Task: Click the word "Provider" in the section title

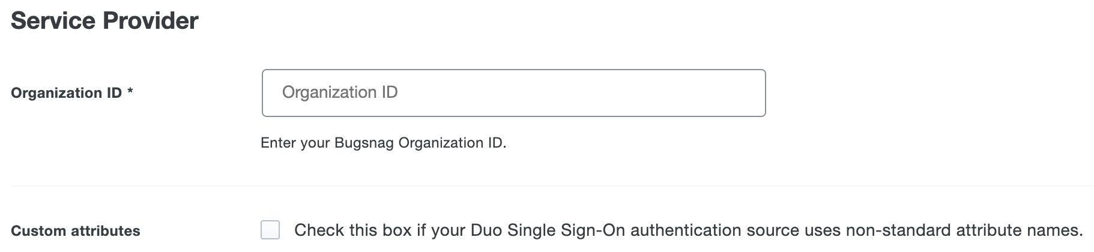Action: click(150, 21)
